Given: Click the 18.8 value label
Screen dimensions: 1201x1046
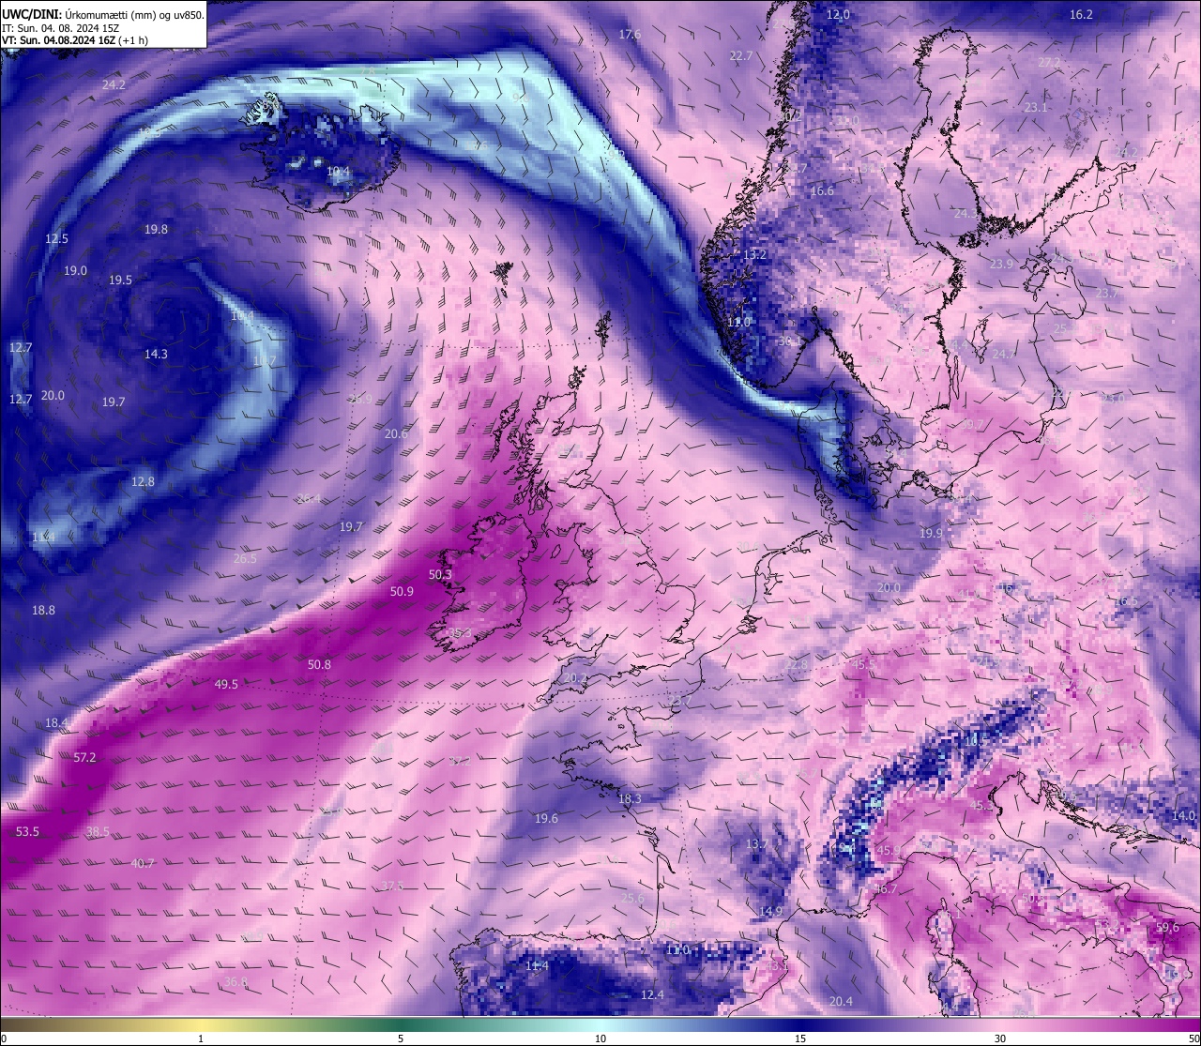Looking at the screenshot, I should [43, 610].
